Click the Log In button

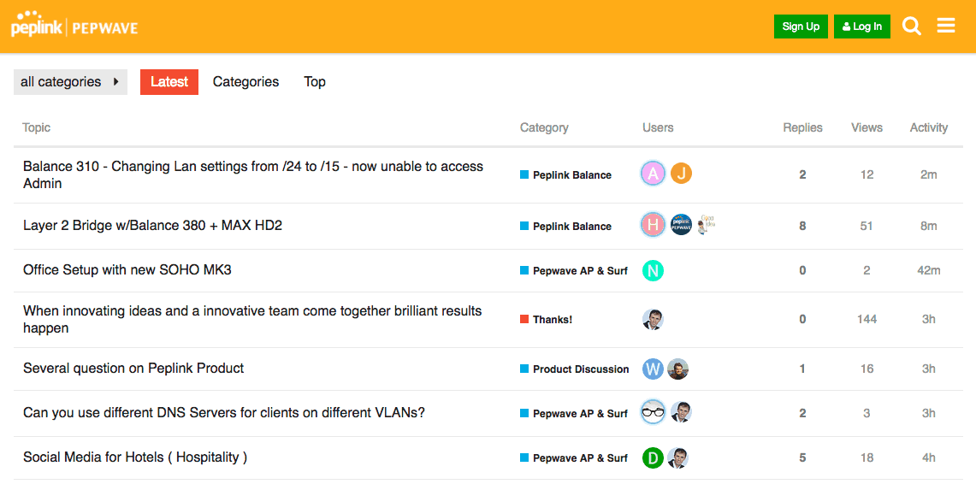(862, 27)
